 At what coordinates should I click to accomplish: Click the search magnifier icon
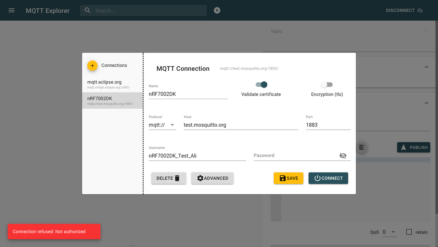[x=88, y=10]
